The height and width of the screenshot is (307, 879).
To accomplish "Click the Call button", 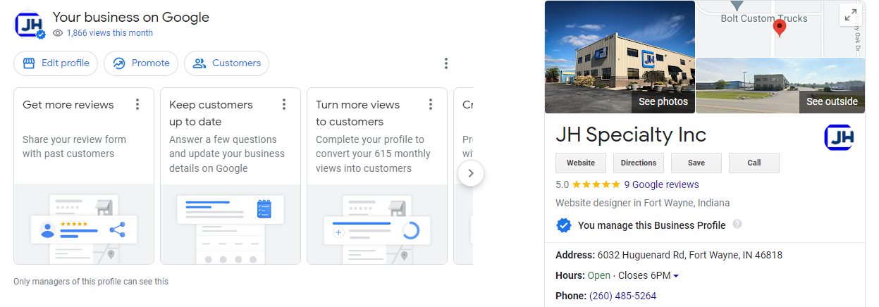I will click(754, 163).
